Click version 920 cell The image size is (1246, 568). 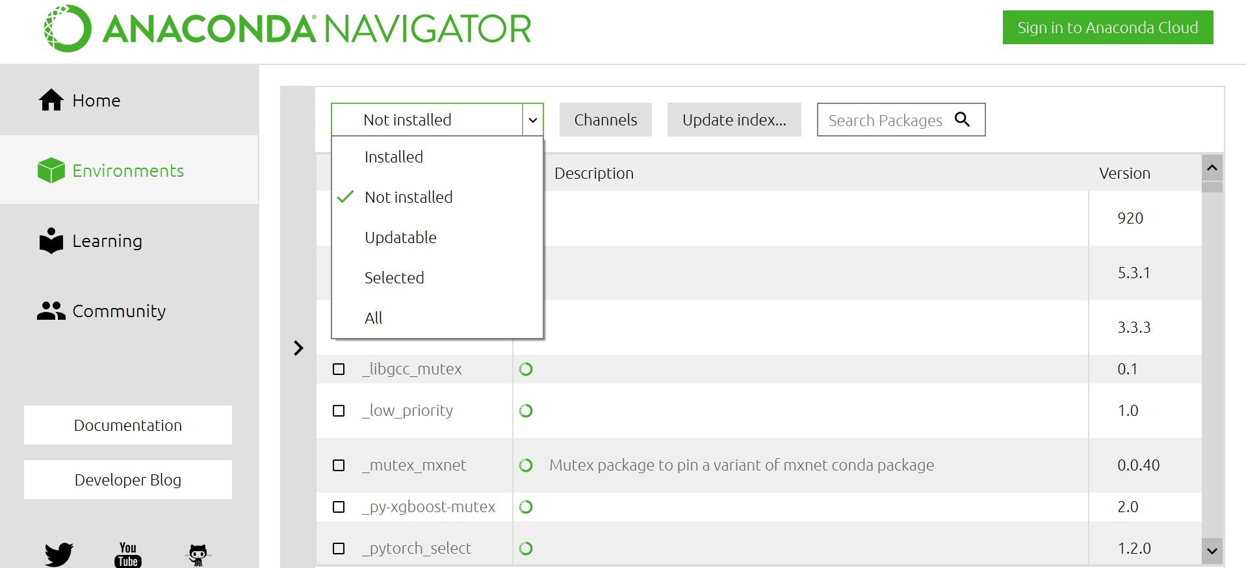pyautogui.click(x=1130, y=218)
